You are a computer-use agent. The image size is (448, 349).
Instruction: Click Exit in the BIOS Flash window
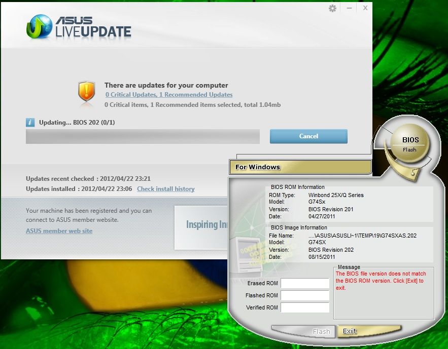click(x=369, y=331)
